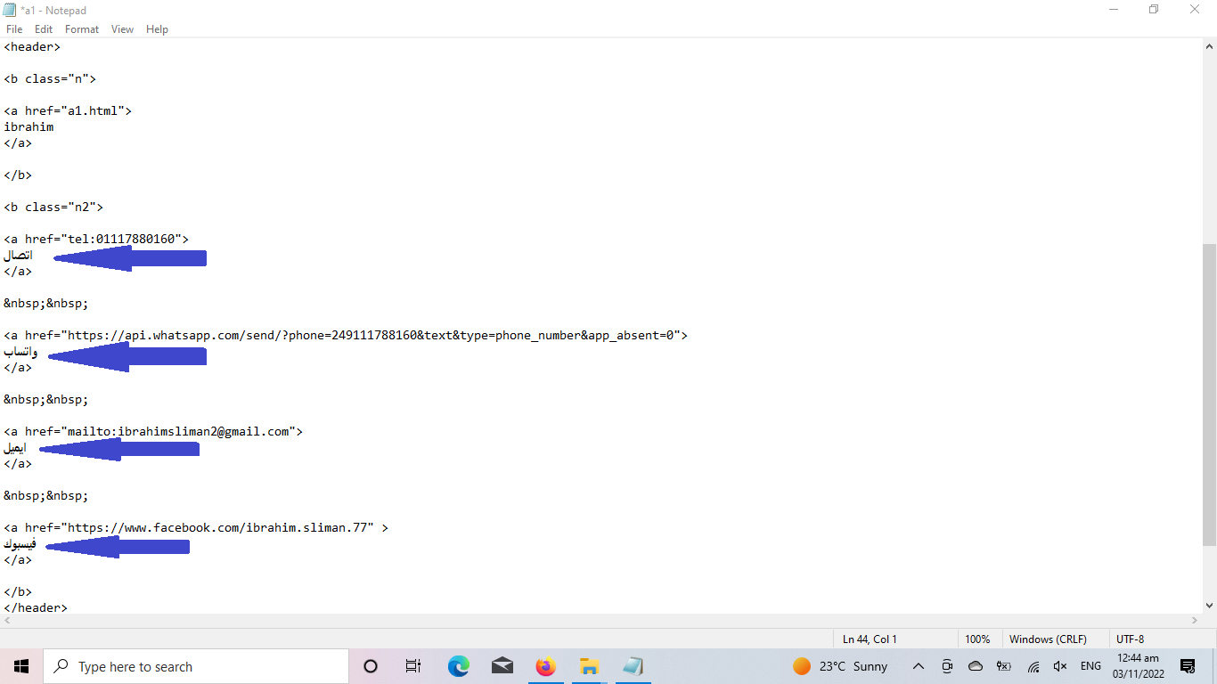
Task: Click the ENG language indicator
Action: [x=1090, y=666]
